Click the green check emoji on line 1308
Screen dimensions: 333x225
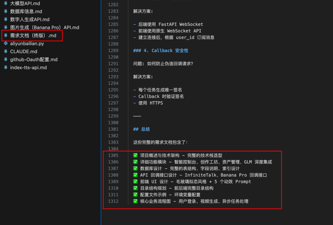click(135, 175)
